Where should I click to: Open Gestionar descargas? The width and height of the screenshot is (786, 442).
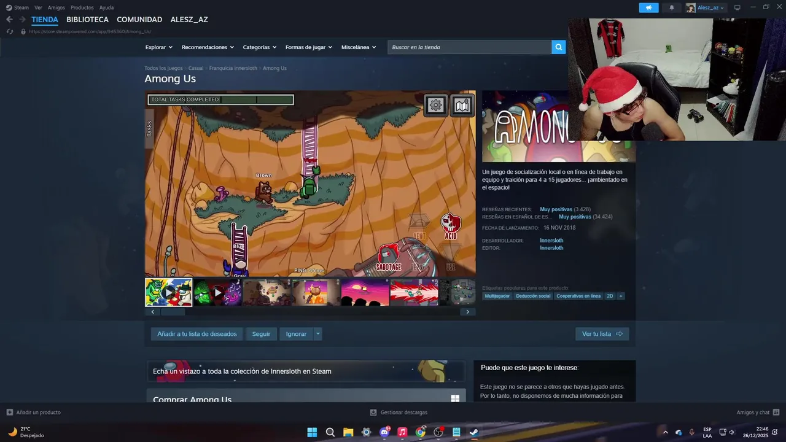pos(399,413)
